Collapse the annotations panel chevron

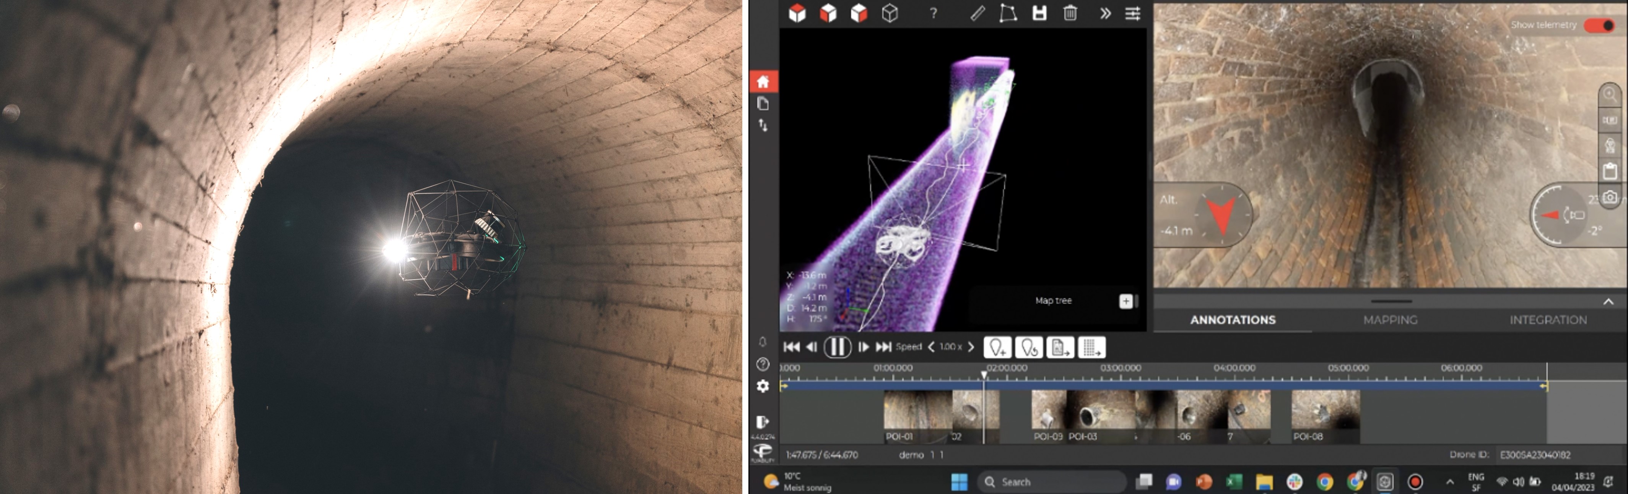tap(1608, 302)
